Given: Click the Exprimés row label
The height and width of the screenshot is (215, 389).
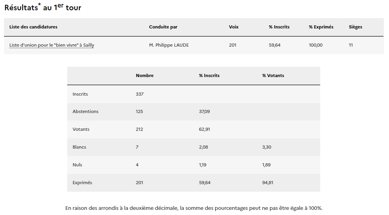Looking at the screenshot, I should (82, 183).
